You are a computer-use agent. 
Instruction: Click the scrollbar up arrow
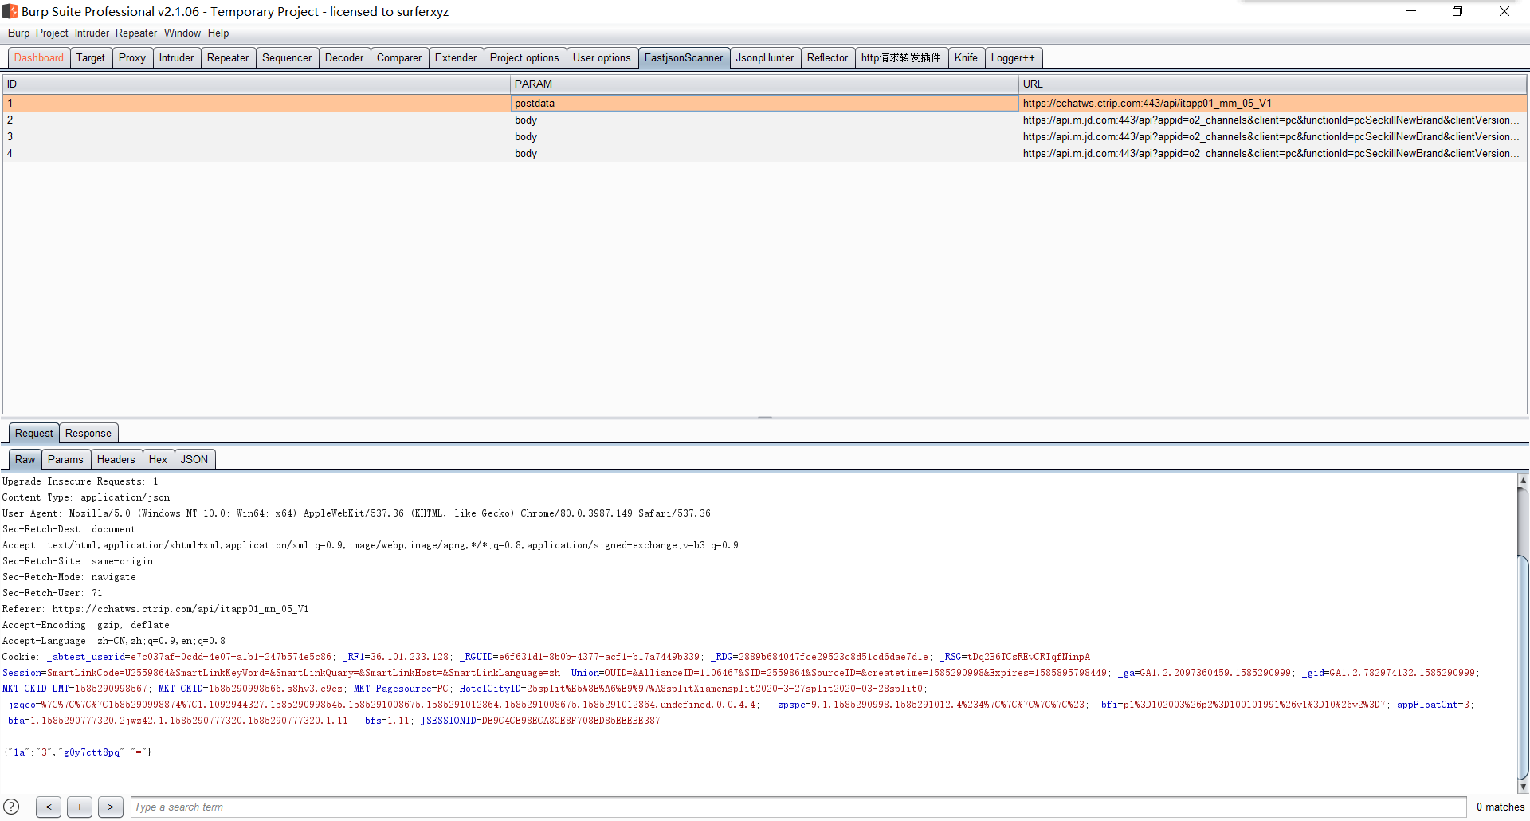[1523, 480]
